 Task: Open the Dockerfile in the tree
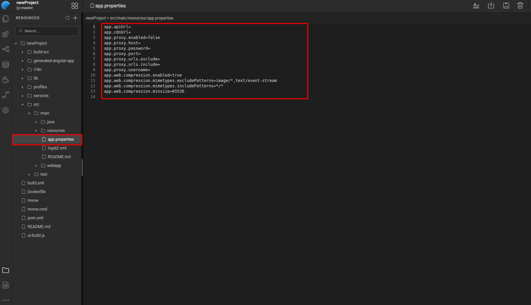coord(36,192)
